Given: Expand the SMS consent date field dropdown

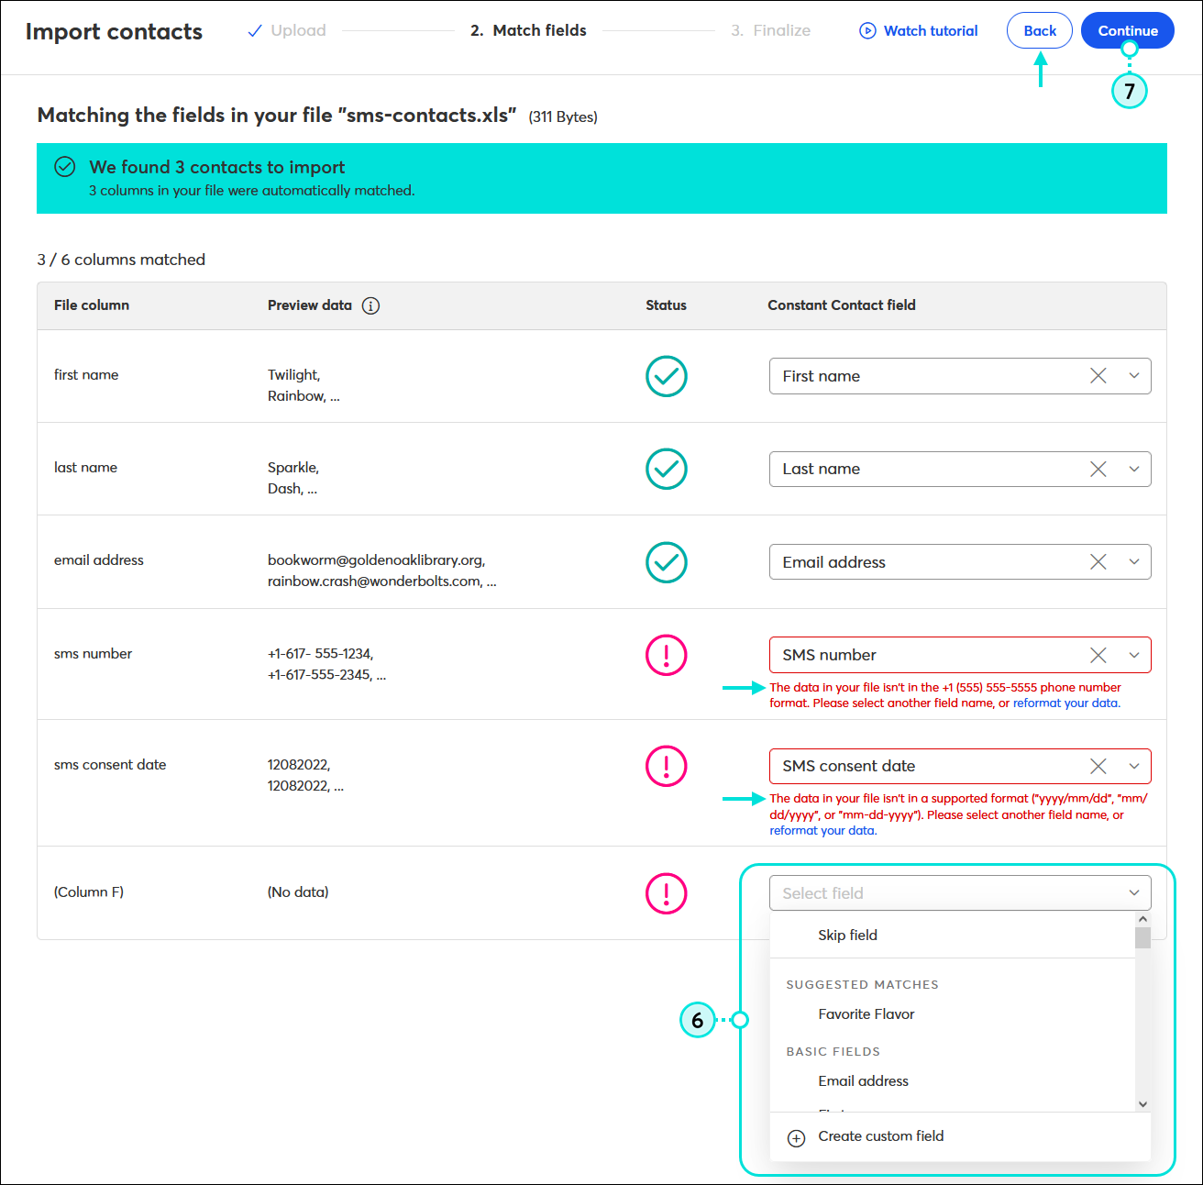Looking at the screenshot, I should point(1134,766).
